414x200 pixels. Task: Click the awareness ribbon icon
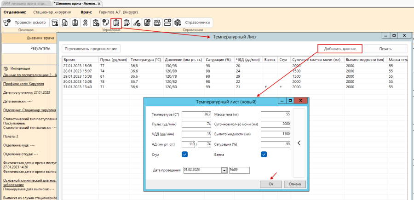(x=85, y=23)
